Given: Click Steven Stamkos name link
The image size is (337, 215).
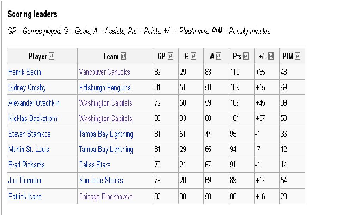Looking at the screenshot, I should tap(29, 134).
